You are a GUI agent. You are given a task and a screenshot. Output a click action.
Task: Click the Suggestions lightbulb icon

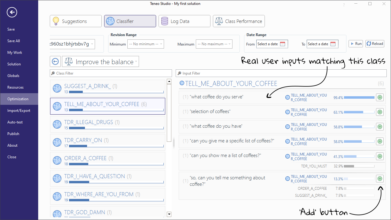pyautogui.click(x=56, y=21)
